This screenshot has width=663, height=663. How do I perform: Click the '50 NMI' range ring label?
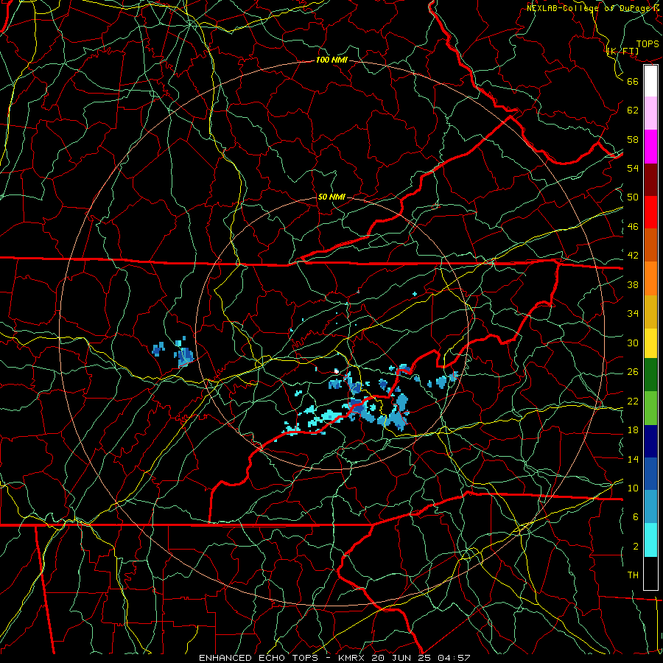pos(331,197)
